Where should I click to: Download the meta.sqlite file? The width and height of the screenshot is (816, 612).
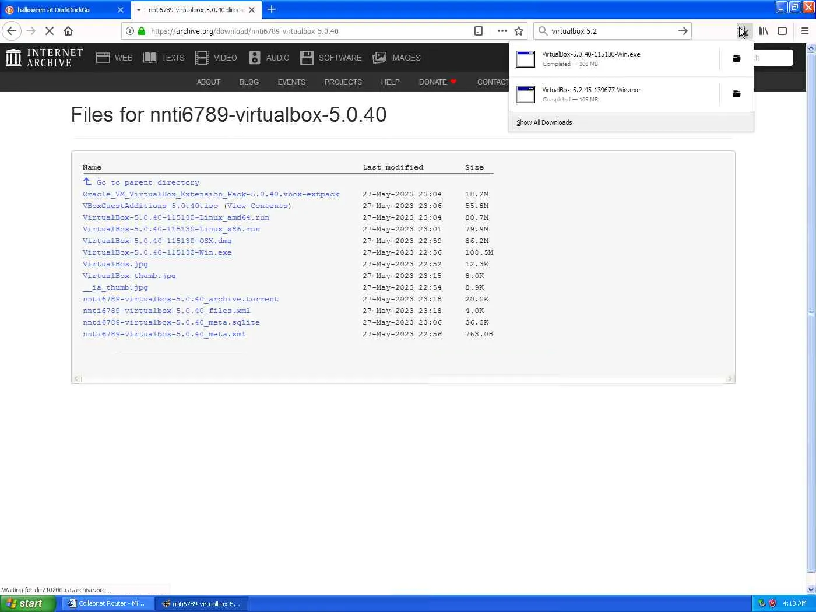pos(171,322)
